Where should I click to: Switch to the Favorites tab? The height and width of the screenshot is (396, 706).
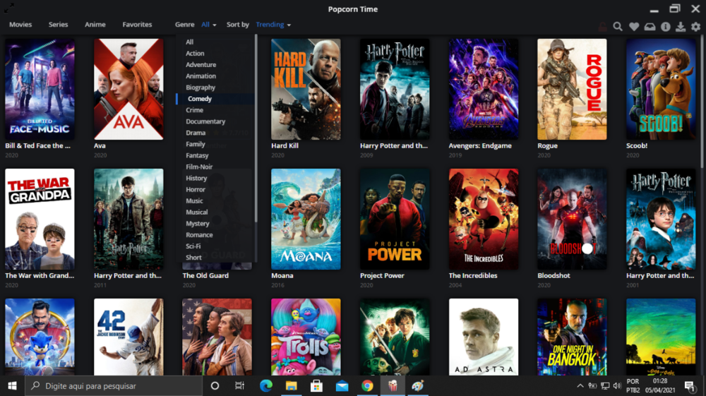(137, 25)
